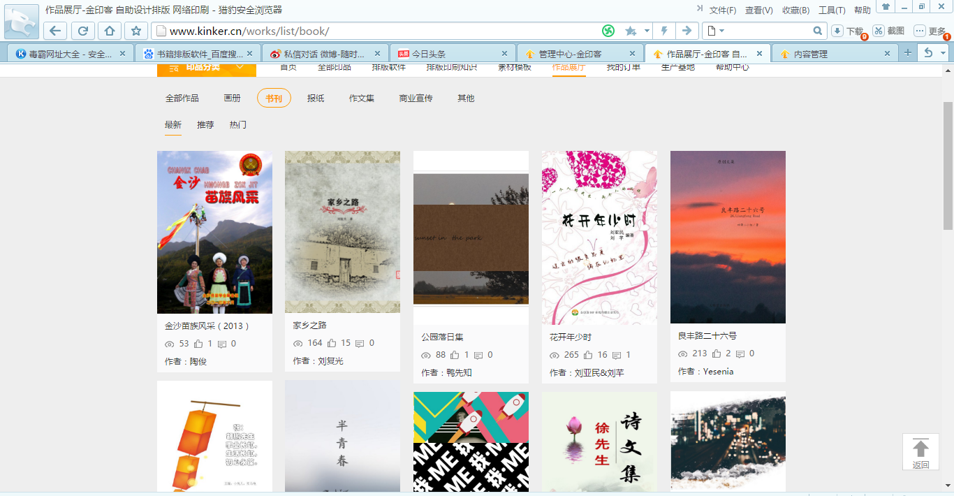This screenshot has height=496, width=954.
Task: Open the downloads (下载) icon
Action: tap(837, 31)
